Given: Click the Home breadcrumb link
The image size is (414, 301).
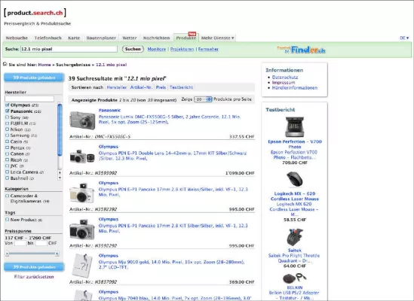Looking at the screenshot, I should click(44, 65).
